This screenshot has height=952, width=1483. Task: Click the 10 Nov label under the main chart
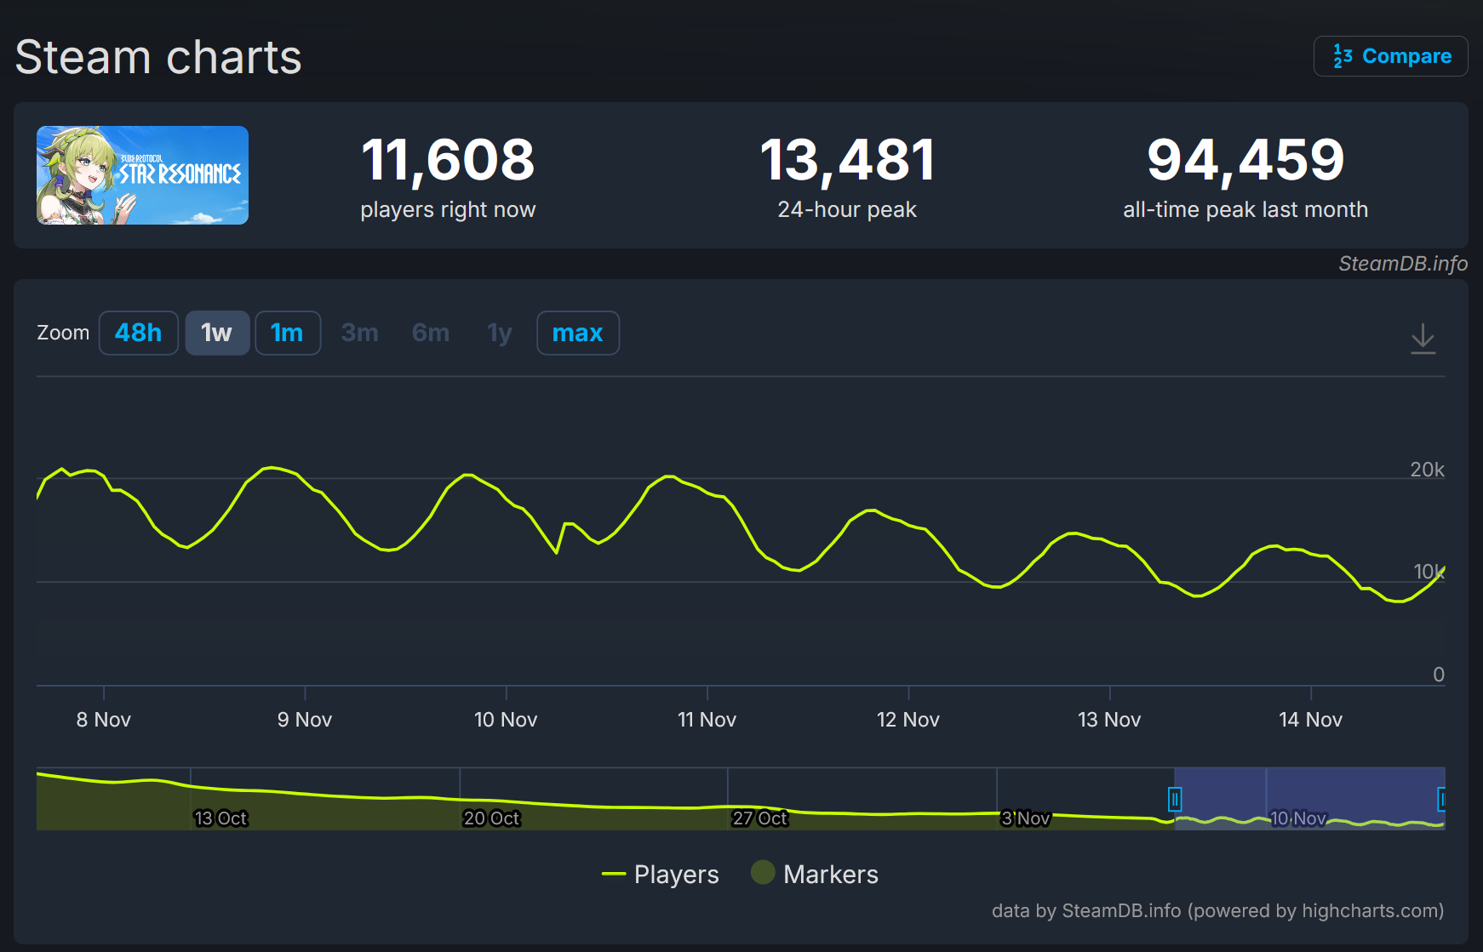click(x=506, y=720)
